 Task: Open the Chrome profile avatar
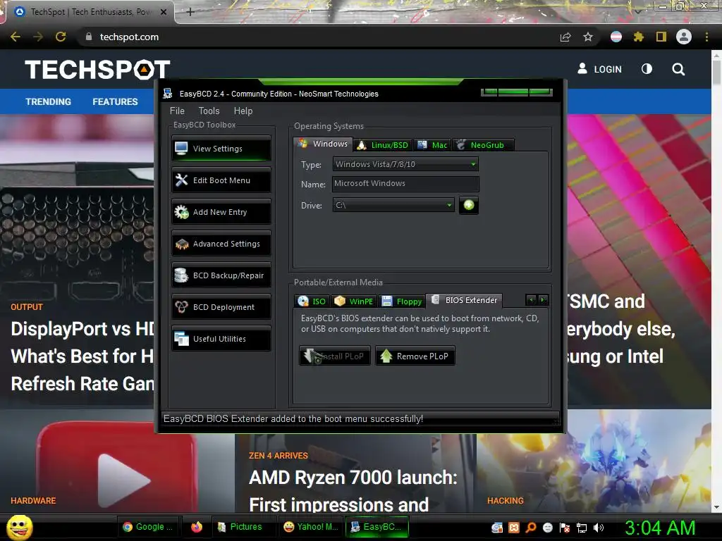(684, 37)
